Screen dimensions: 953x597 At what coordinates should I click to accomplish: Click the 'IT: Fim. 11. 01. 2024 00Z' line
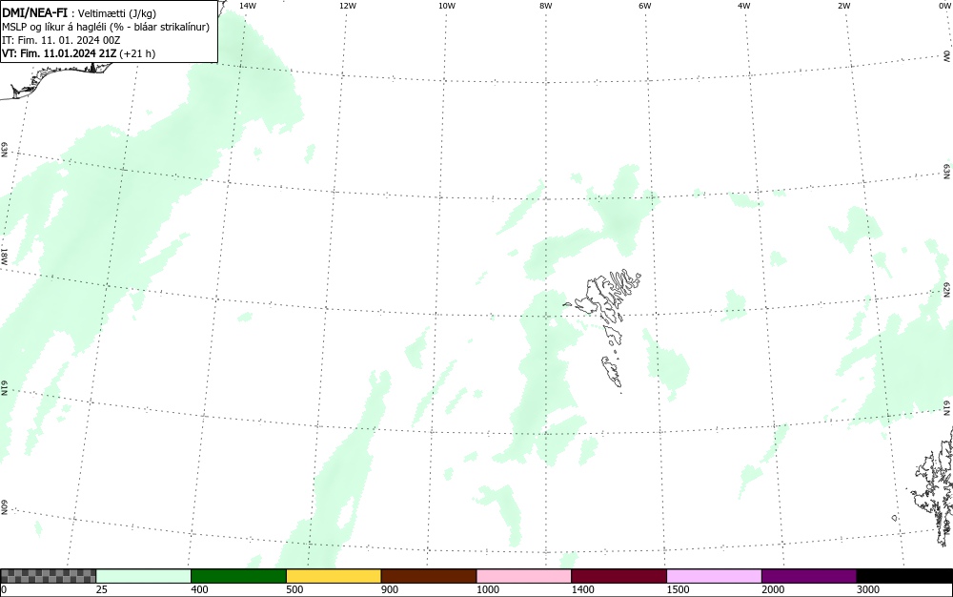(61, 40)
